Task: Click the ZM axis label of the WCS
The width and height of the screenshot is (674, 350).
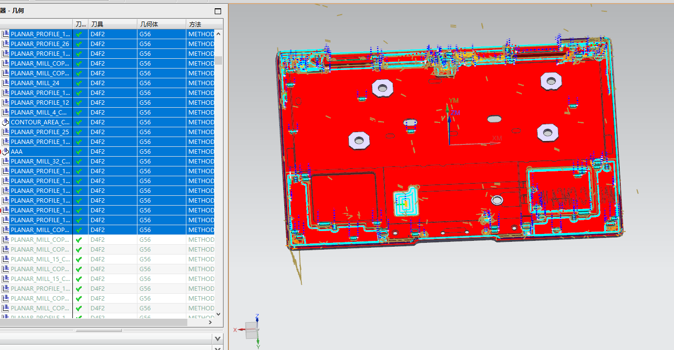Action: tap(455, 113)
